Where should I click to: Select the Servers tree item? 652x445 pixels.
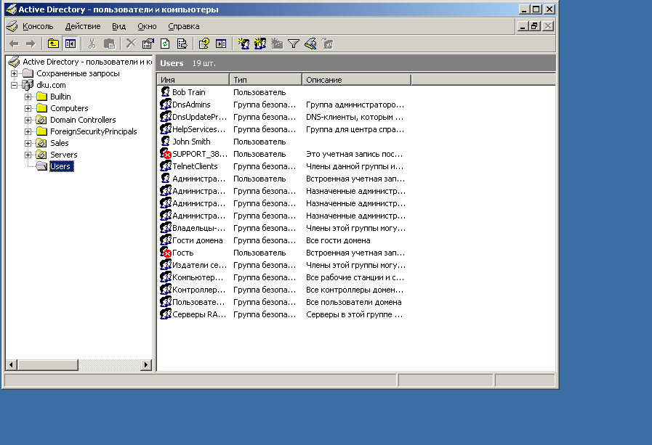point(64,155)
